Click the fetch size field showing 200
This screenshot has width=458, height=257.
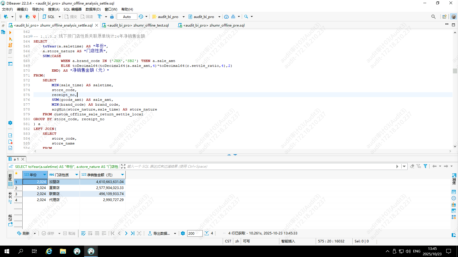click(x=195, y=233)
